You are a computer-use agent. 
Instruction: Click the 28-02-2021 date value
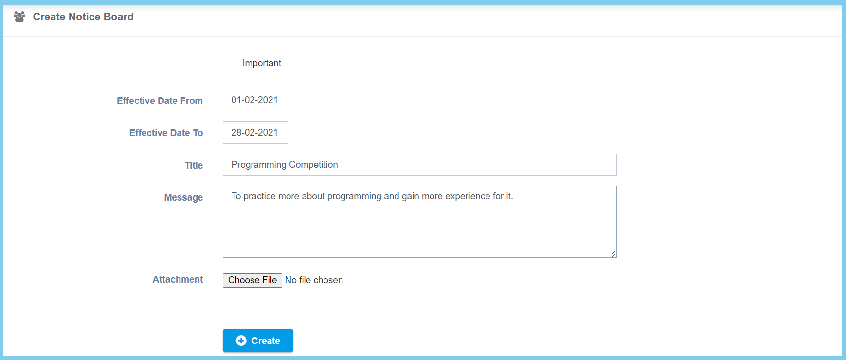pos(254,133)
